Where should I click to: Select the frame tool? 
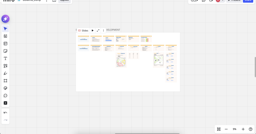[5, 81]
